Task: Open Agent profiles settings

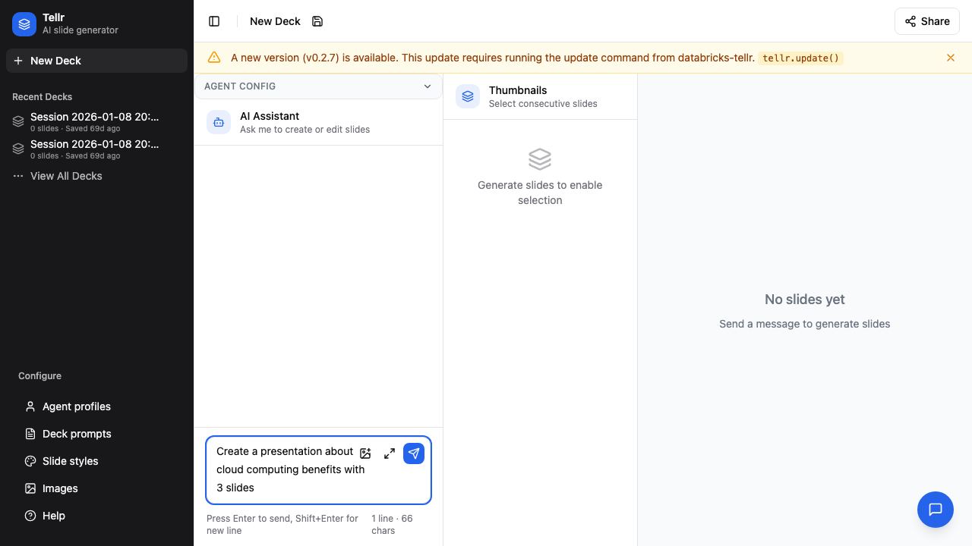Action: coord(76,406)
